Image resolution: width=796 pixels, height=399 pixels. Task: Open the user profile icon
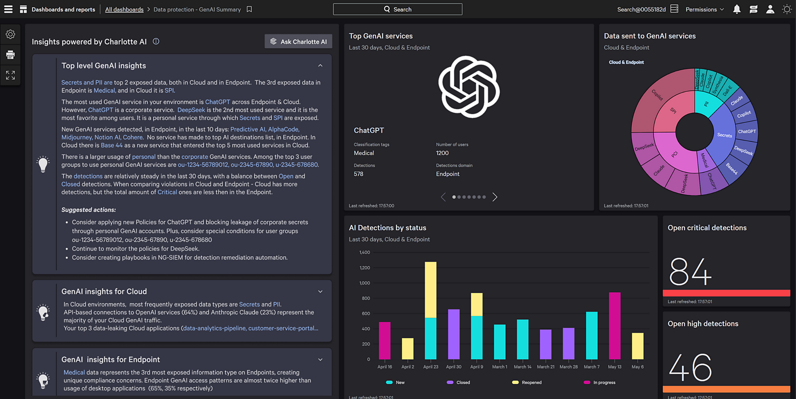[770, 9]
